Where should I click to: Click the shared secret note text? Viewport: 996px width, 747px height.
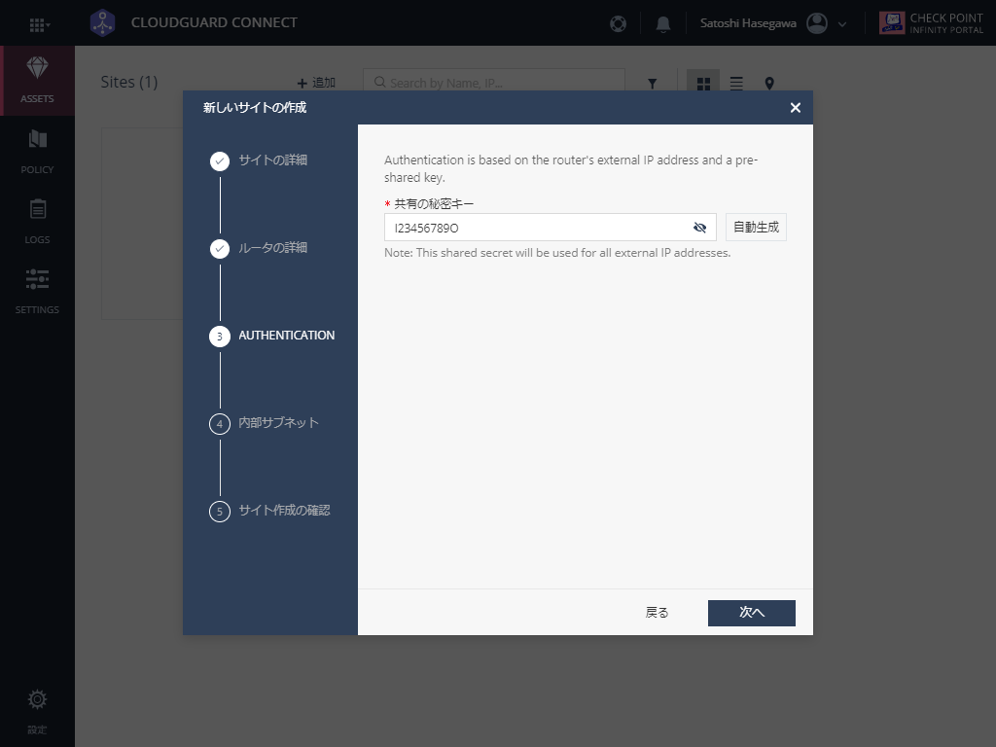[557, 253]
